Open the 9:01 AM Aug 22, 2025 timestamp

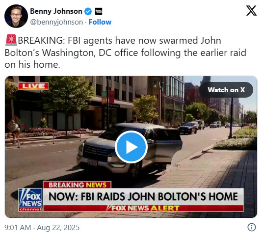pyautogui.click(x=42, y=227)
